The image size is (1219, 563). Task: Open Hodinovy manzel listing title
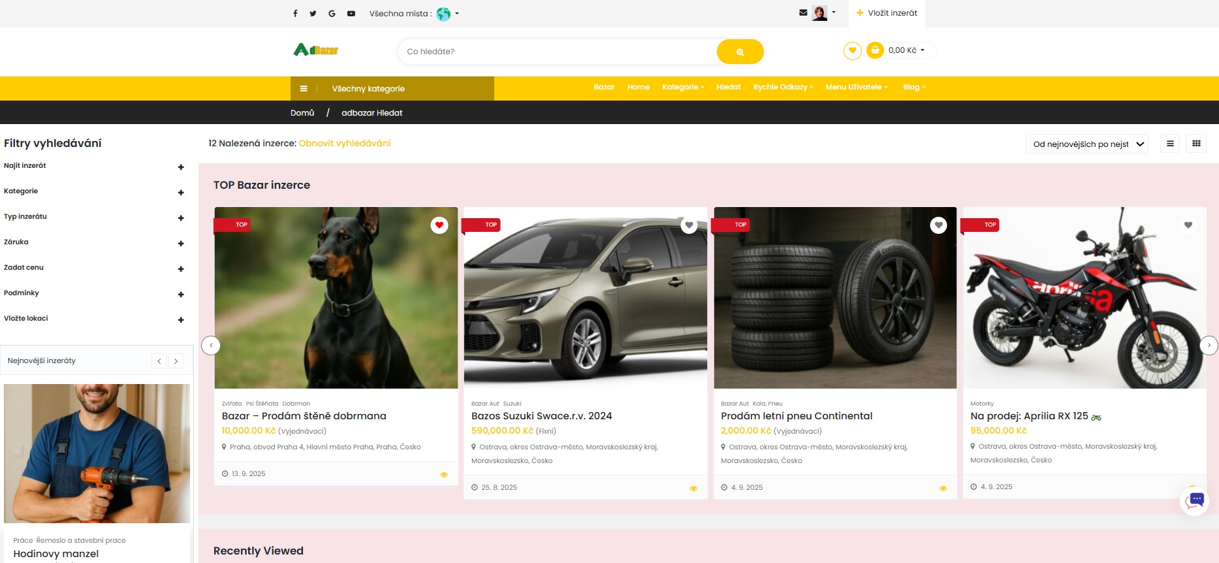(x=56, y=554)
